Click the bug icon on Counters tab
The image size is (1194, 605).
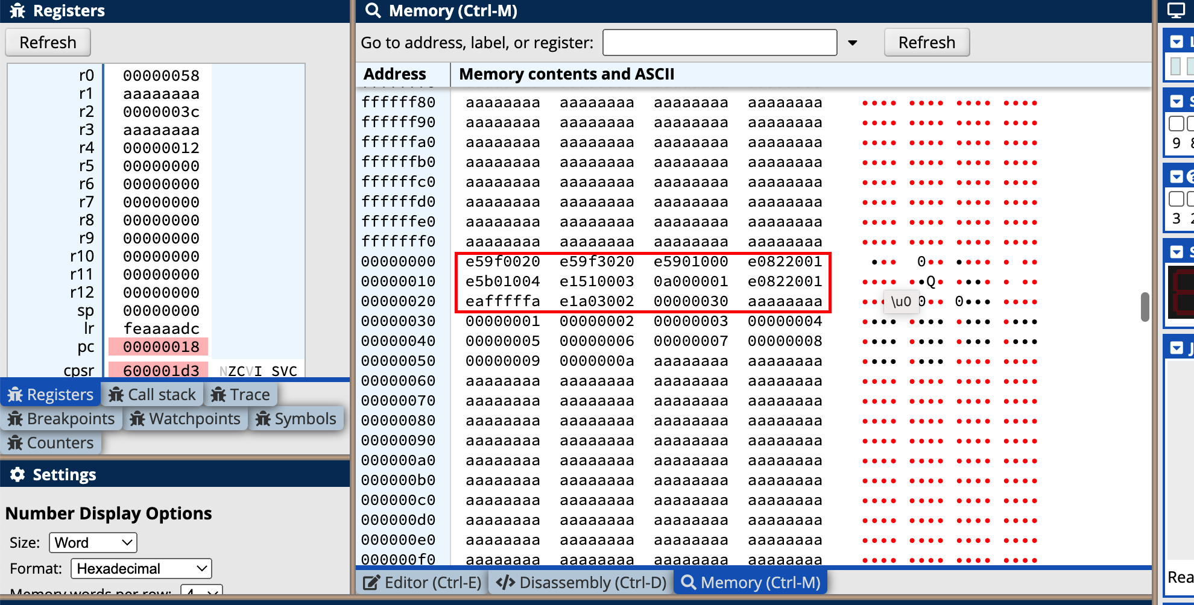click(x=15, y=443)
